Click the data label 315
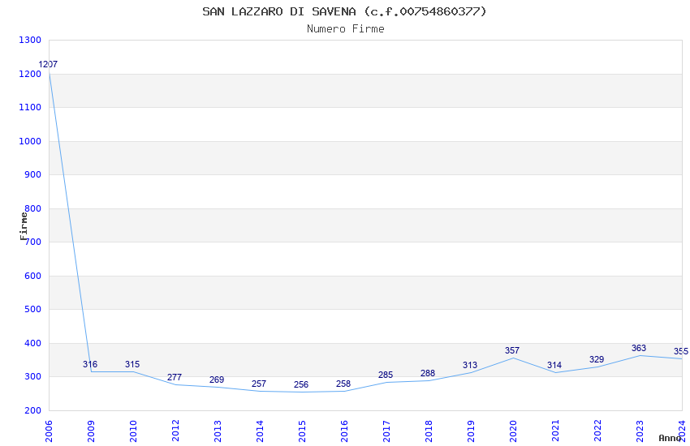 tap(132, 364)
